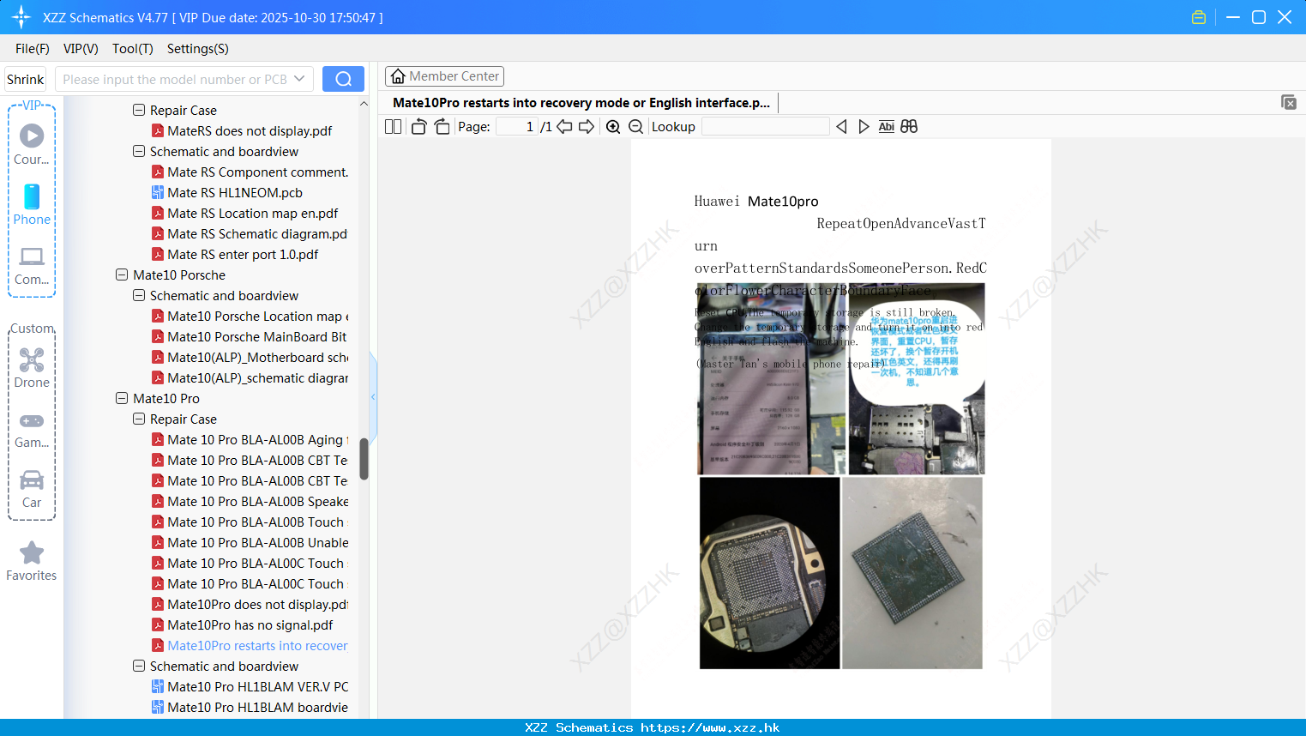
Task: Collapse Mate10 Porsche Schematic and boardview
Action: [139, 295]
